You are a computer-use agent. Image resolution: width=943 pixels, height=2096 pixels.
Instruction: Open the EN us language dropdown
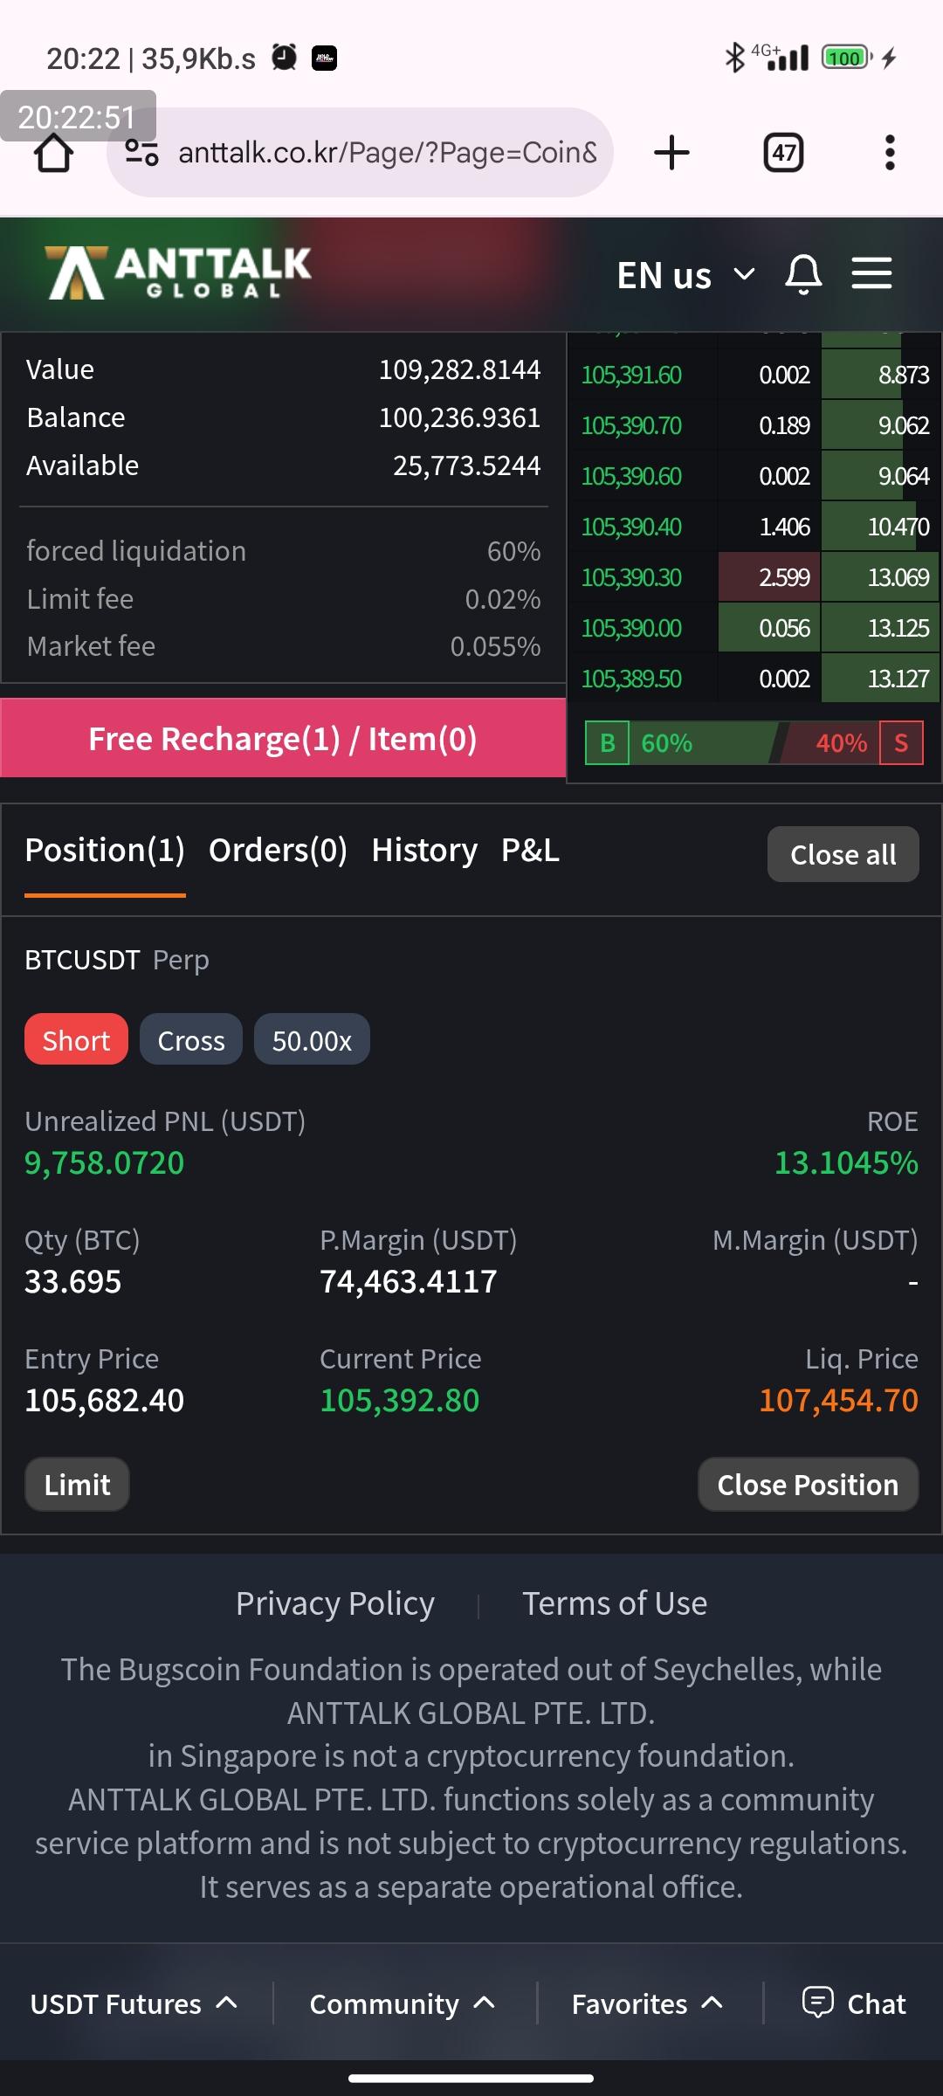tap(685, 275)
